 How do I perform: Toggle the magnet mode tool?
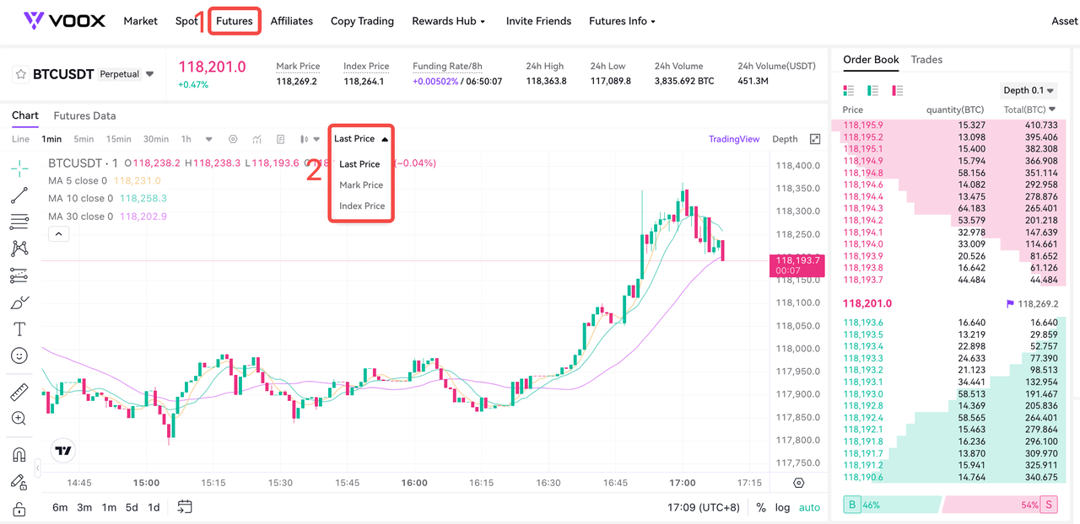tap(19, 455)
